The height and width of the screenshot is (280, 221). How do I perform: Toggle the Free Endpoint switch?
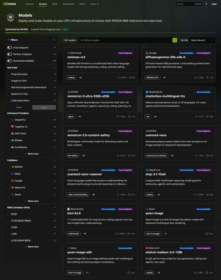(x=9, y=48)
